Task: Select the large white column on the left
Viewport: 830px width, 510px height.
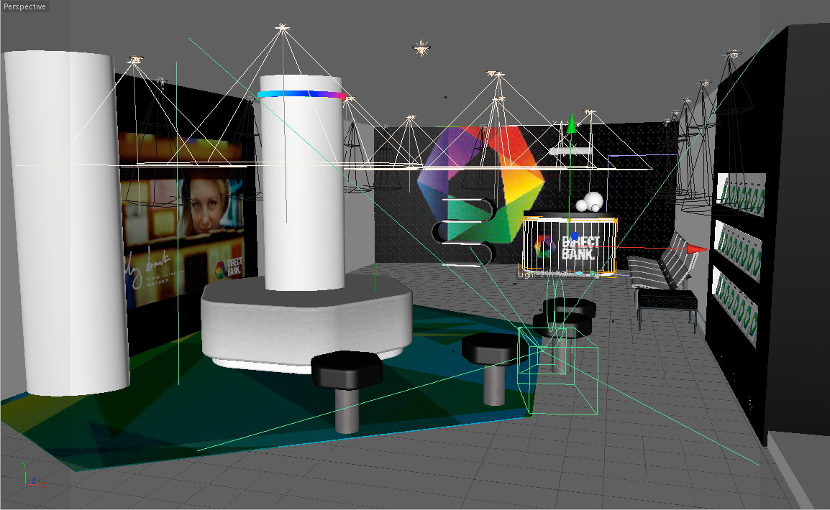Action: [x=67, y=222]
